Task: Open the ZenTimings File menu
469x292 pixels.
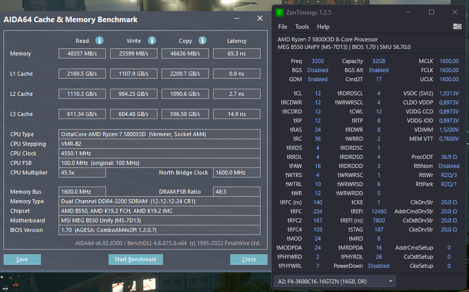Action: click(x=283, y=27)
